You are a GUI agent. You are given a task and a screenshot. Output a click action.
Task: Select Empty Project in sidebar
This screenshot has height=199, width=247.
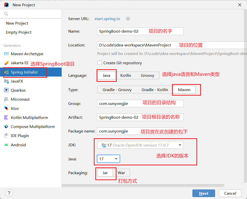pyautogui.click(x=19, y=32)
